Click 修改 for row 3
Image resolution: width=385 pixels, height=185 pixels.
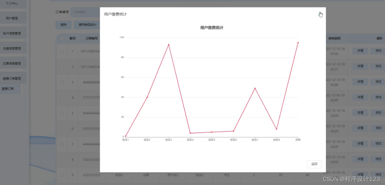[378, 82]
